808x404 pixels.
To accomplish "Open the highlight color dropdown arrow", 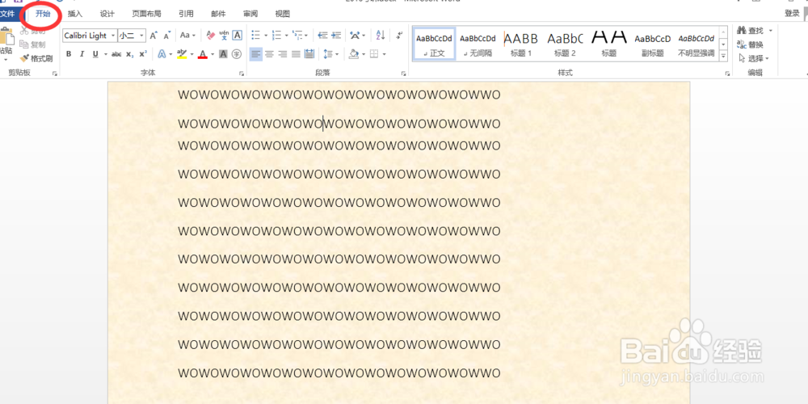I will coord(192,54).
